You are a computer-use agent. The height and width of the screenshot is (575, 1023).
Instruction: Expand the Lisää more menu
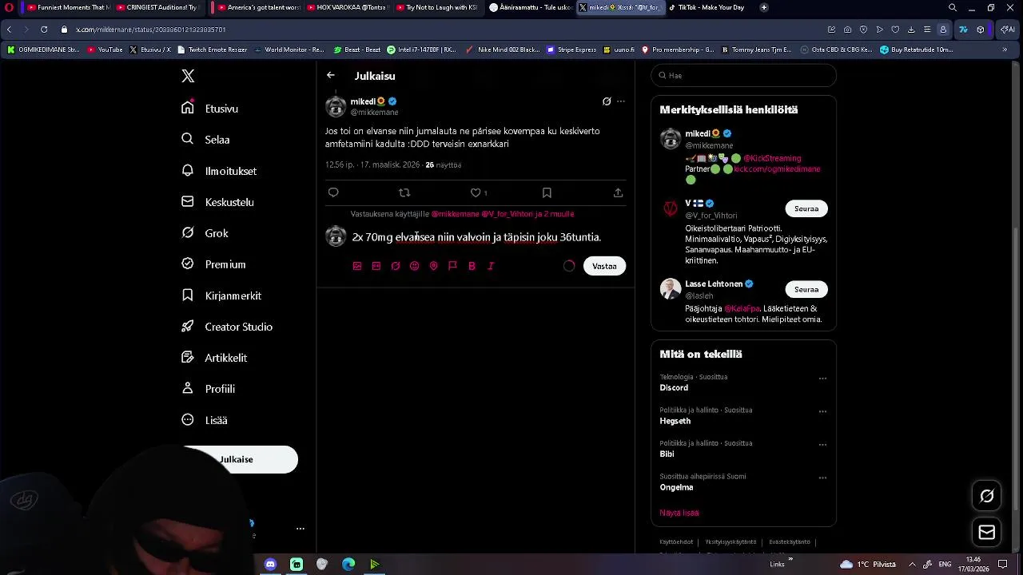click(205, 420)
